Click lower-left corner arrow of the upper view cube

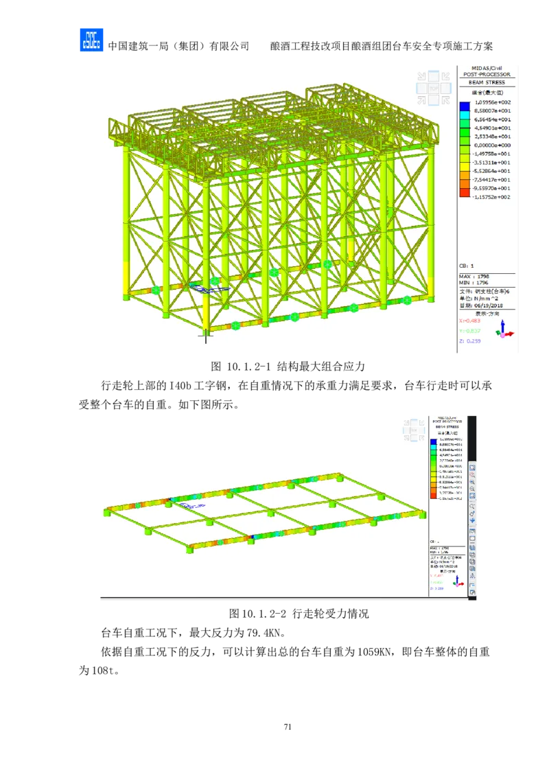[x=423, y=100]
